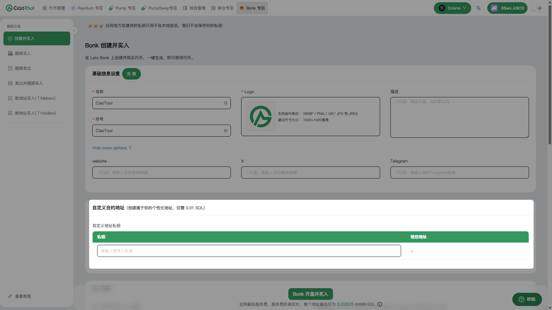Focus the 描述 description textarea
The height and width of the screenshot is (310, 552).
tap(459, 117)
